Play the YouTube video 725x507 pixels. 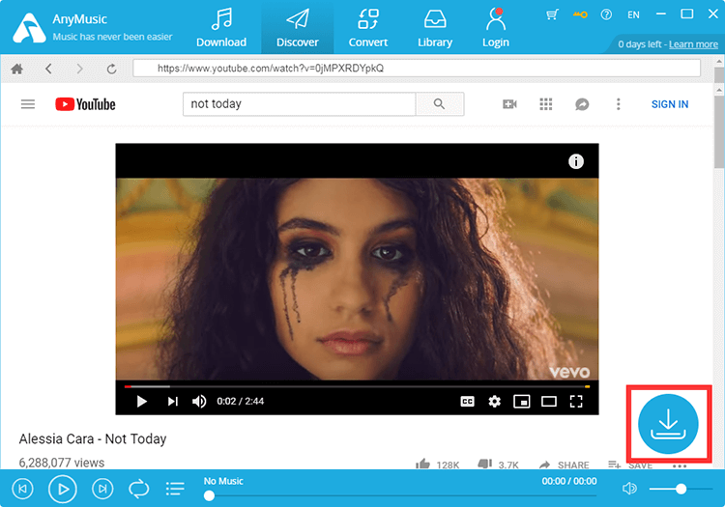click(x=141, y=402)
